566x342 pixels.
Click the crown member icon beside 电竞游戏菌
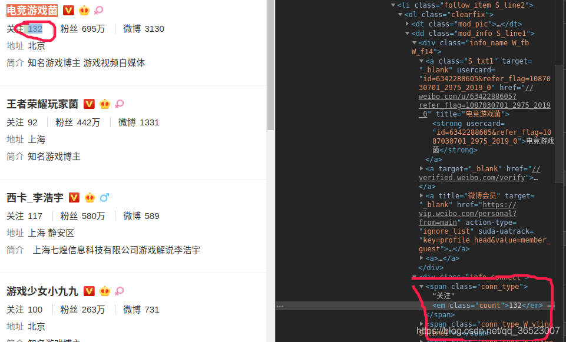(x=84, y=11)
